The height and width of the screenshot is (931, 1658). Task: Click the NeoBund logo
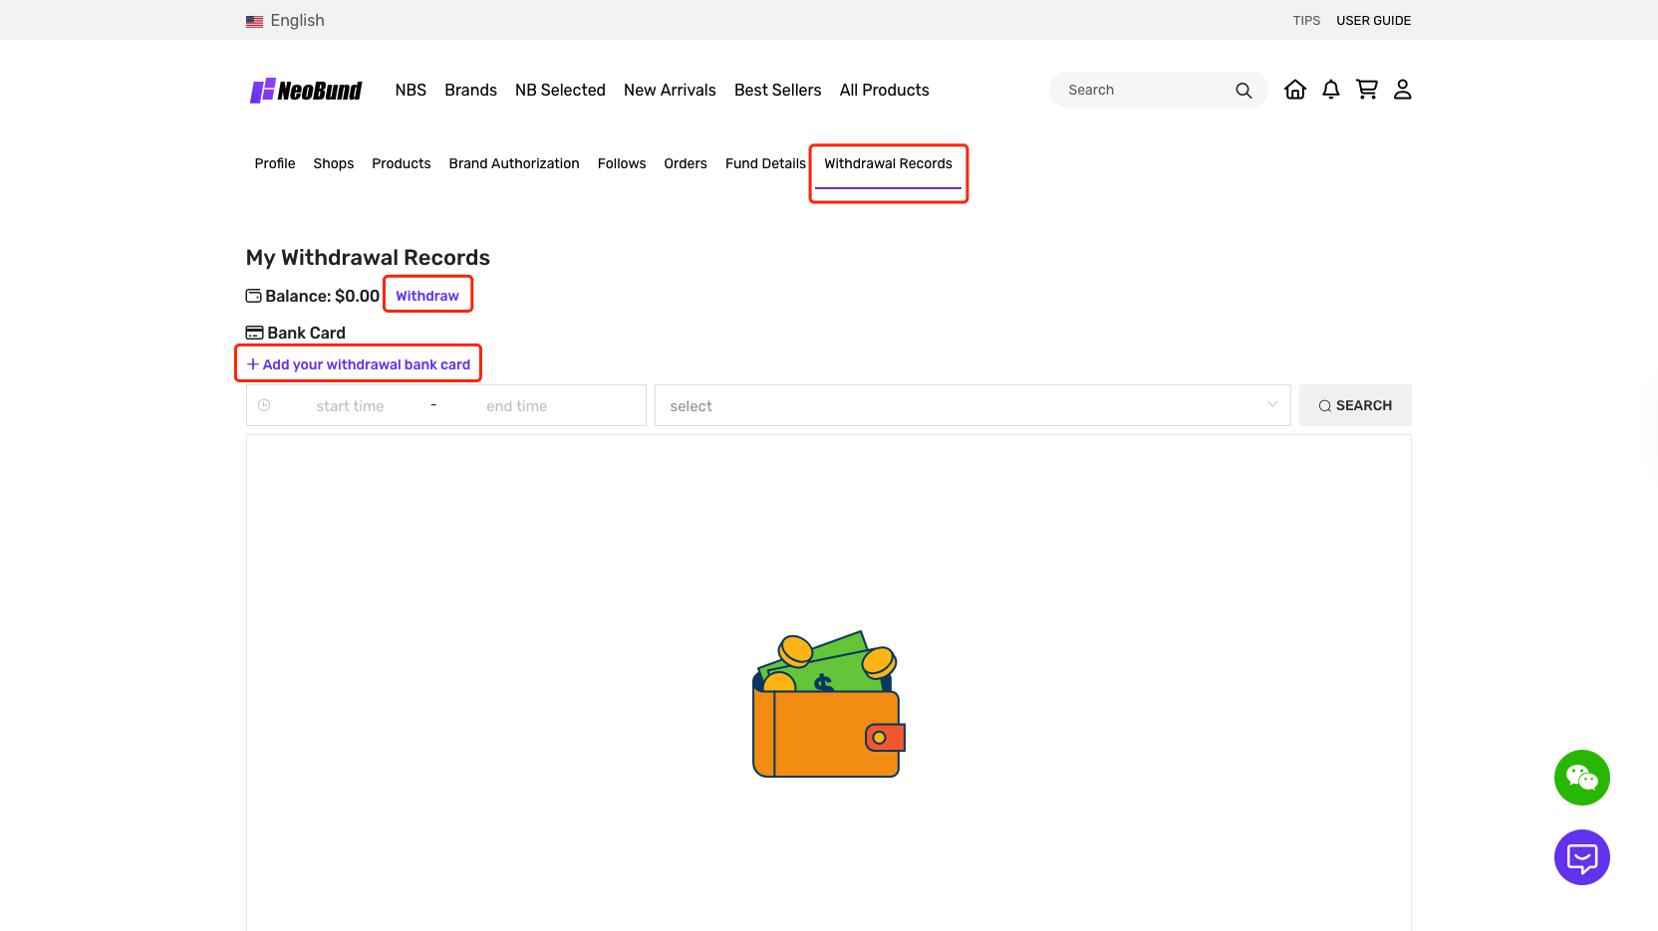(x=306, y=91)
